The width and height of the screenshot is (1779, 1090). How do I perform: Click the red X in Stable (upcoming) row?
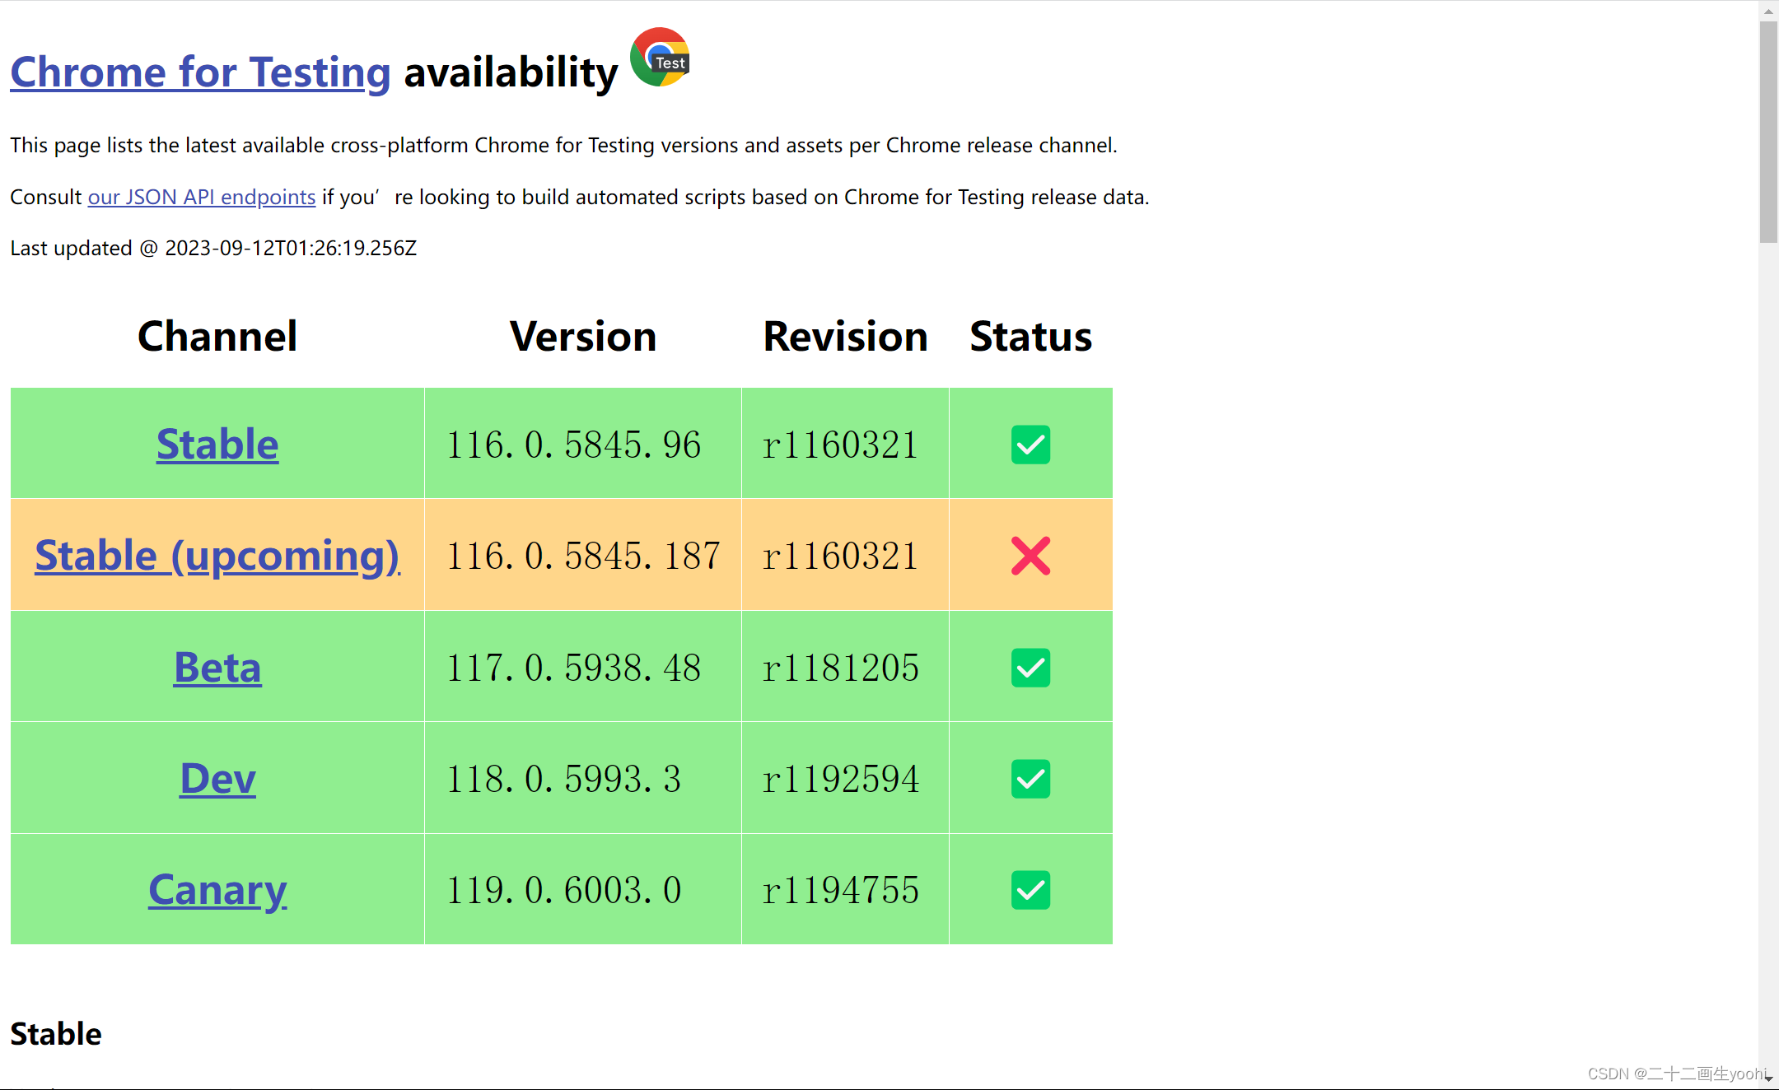point(1030,555)
